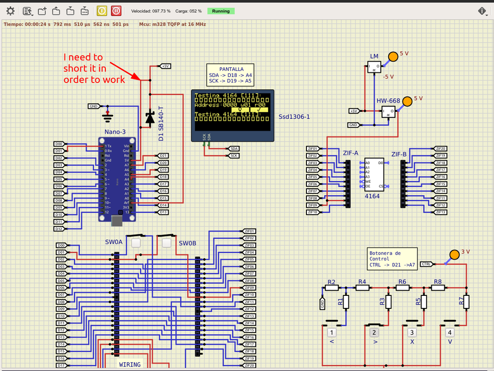494x371 pixels.
Task: Click the Carga: 052 % readout
Action: [188, 11]
